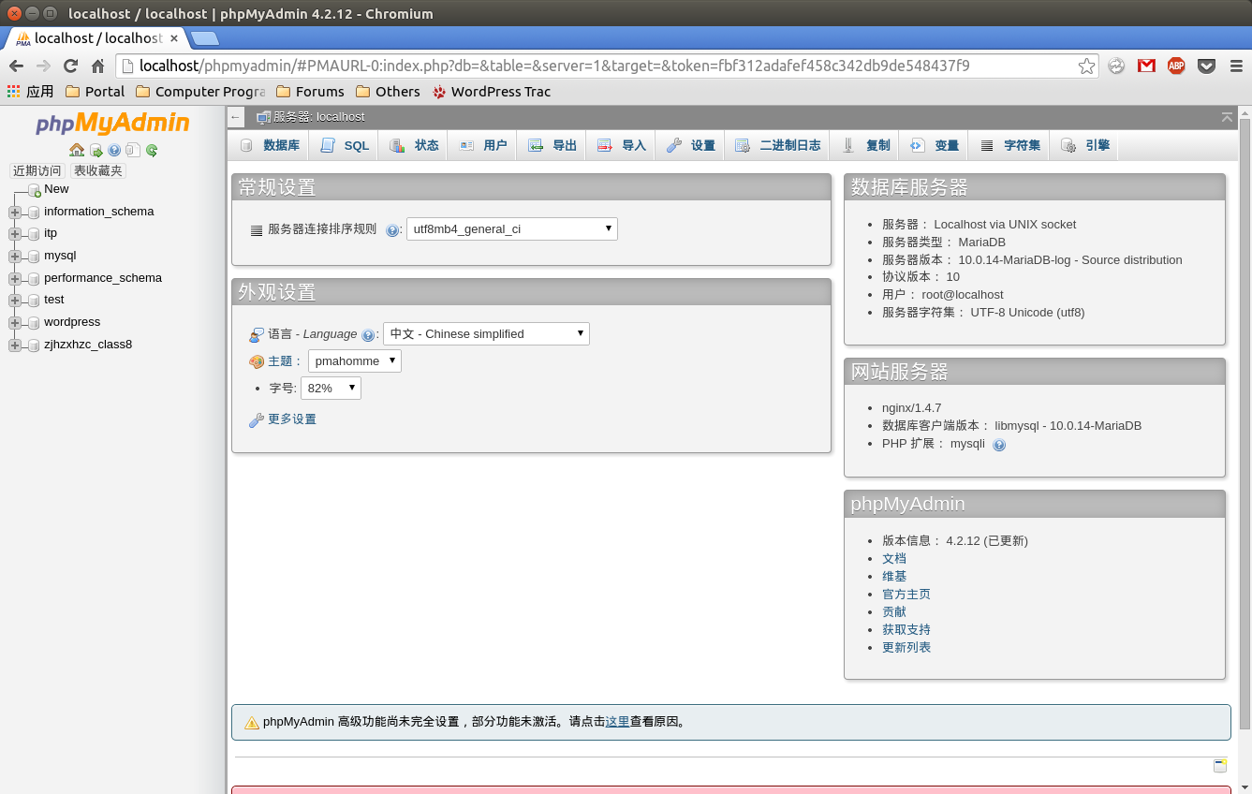1252x794 pixels.
Task: Open Chromium hamburger menu
Action: click(1235, 66)
